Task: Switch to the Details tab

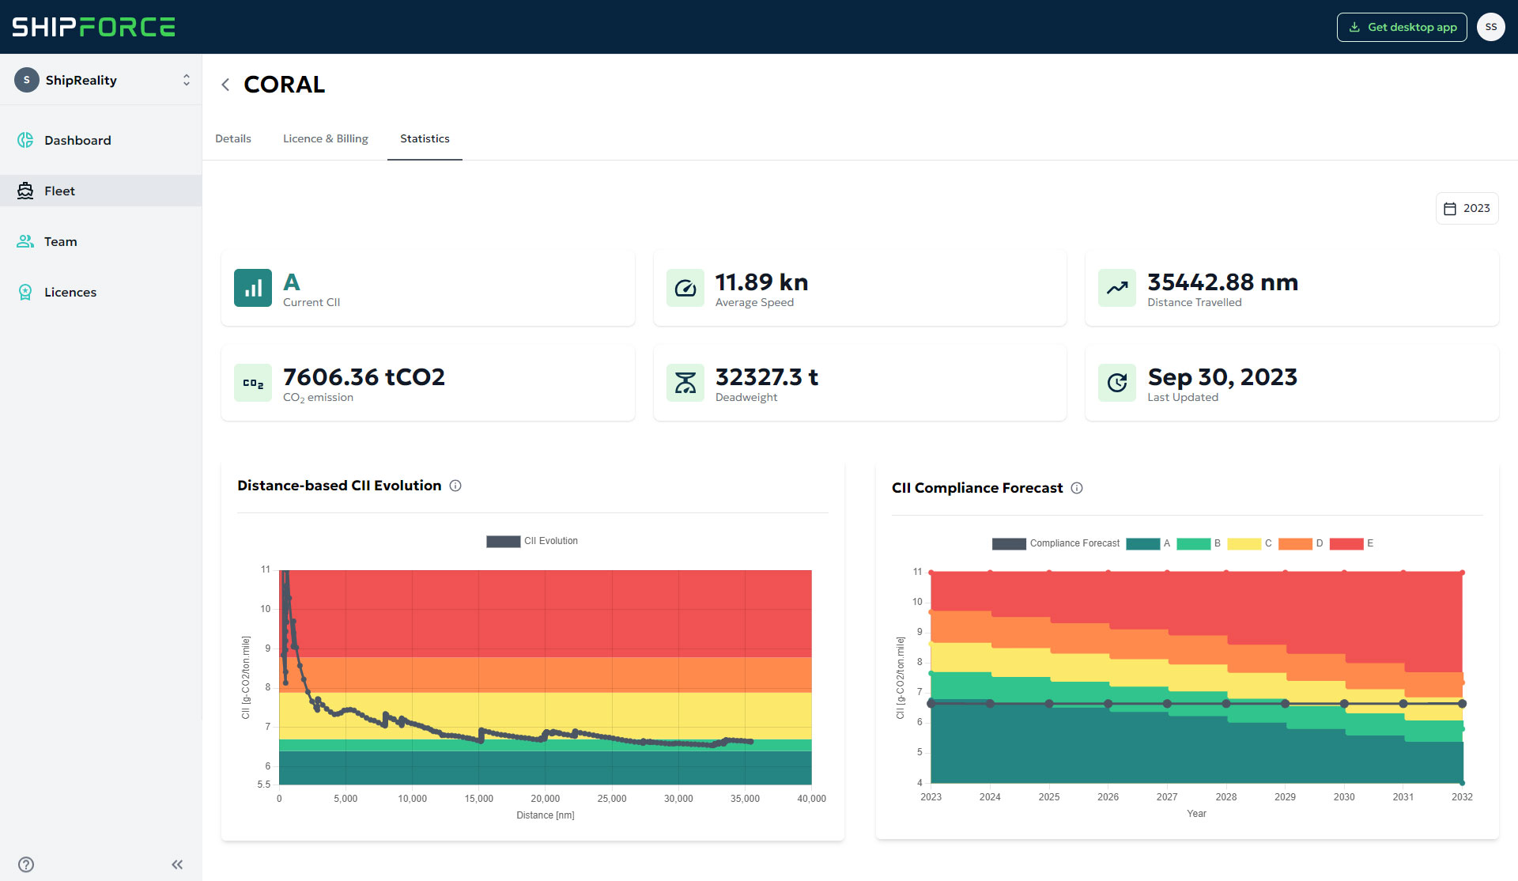Action: (233, 138)
